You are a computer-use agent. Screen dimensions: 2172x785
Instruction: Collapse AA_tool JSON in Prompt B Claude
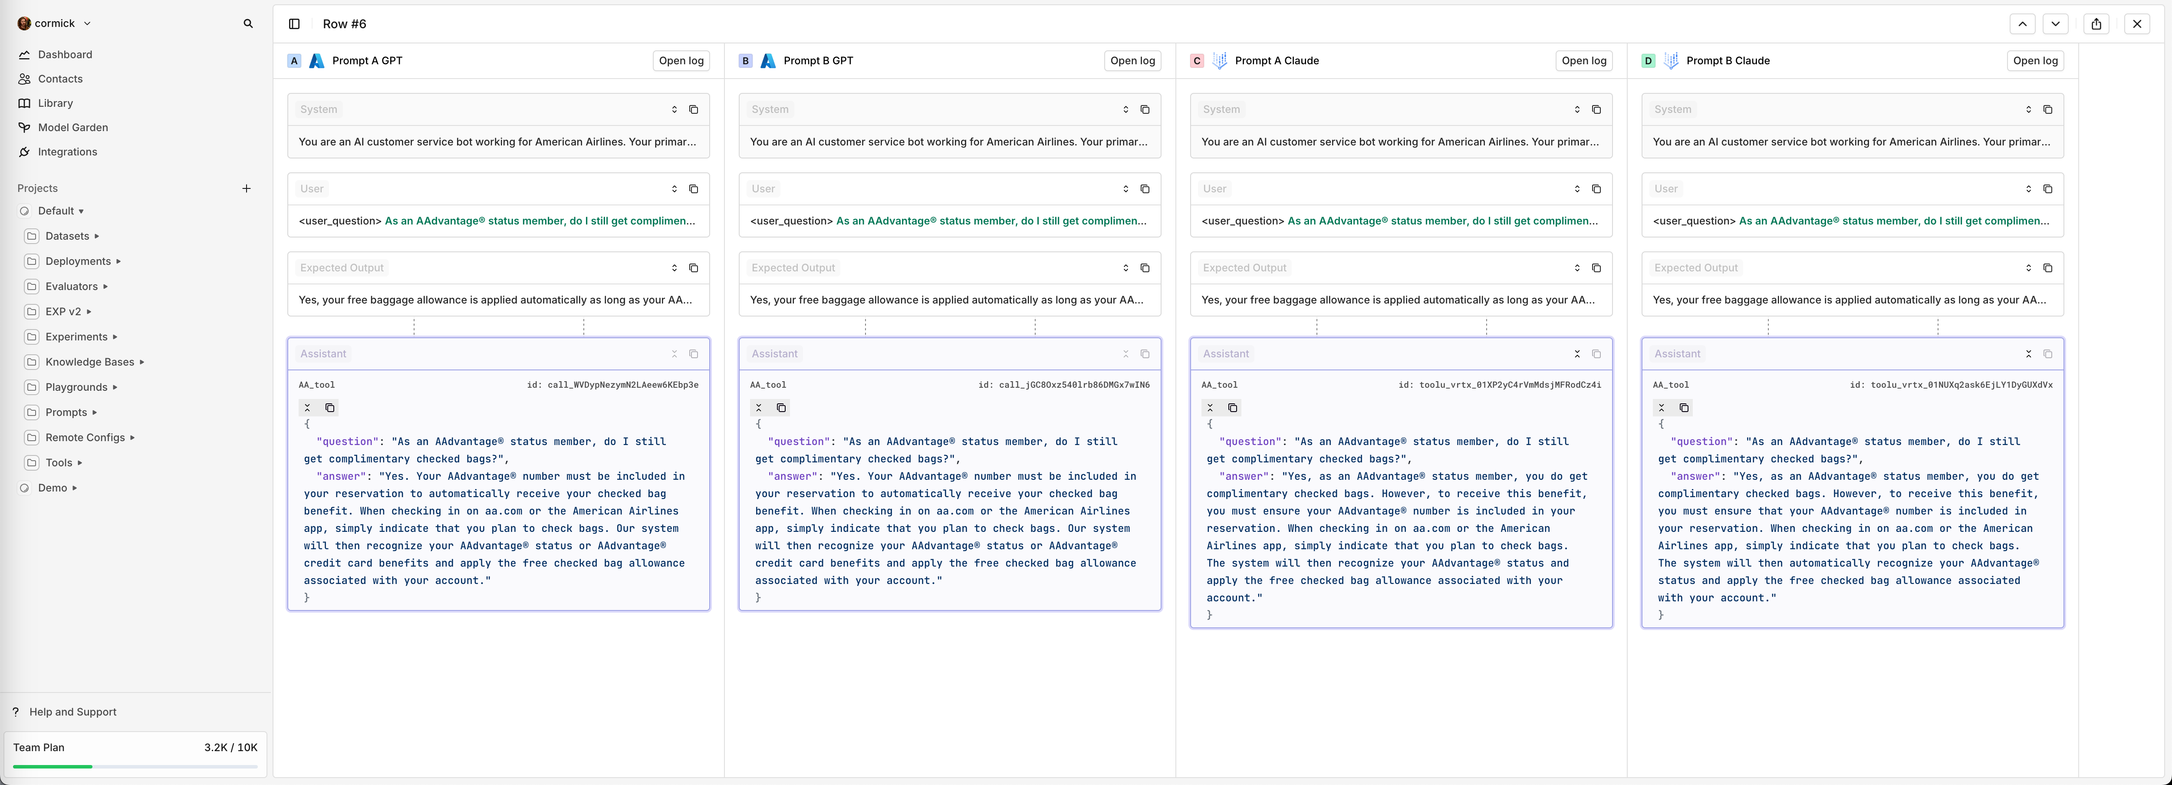(1661, 408)
